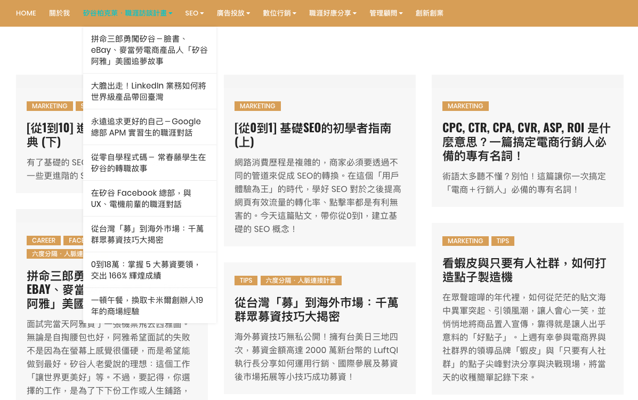638x400 pixels.
Task: Open article 從台灣「募」到海外市場：千萬群眾募資技巧大揭密
Action: coord(317,309)
